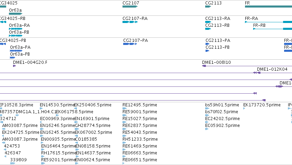Click the RE06651.5prime EST label
Image resolution: width=292 pixels, height=165 pixels.
click(x=140, y=160)
